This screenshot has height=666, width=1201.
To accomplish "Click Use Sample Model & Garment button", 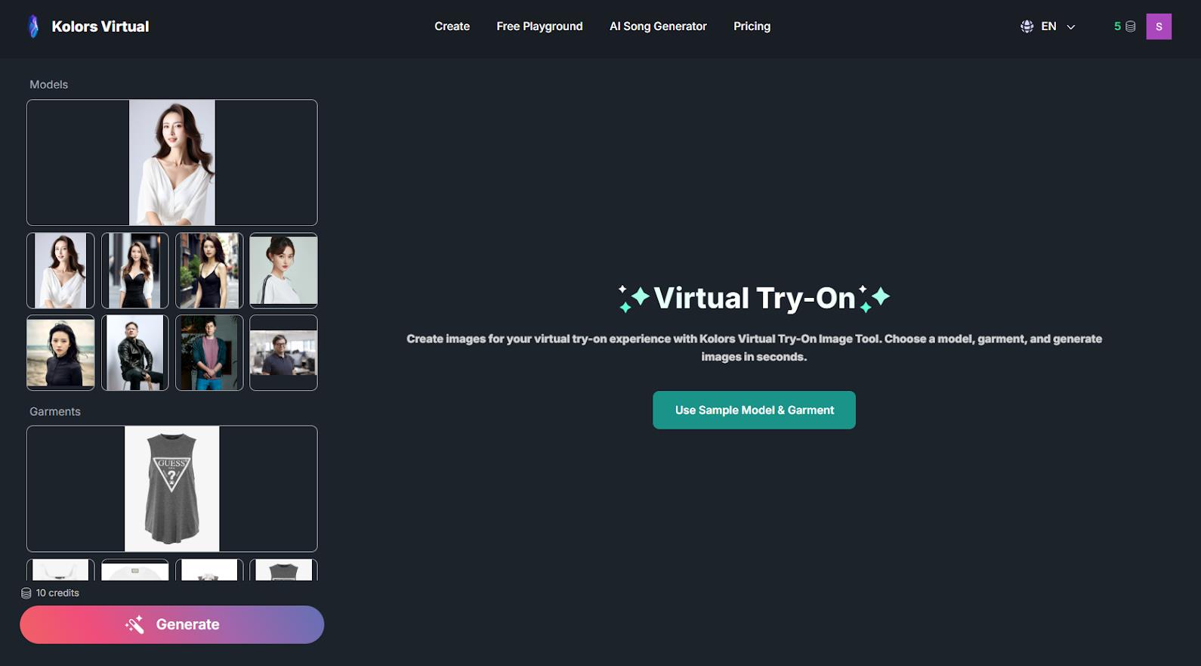I will [754, 410].
